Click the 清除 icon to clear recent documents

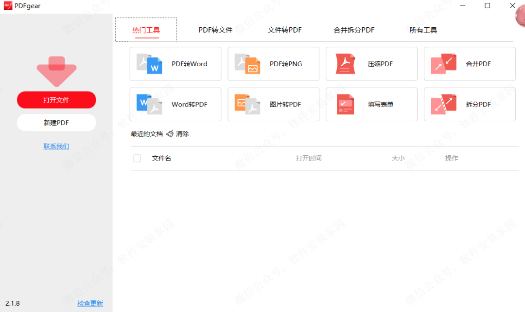pyautogui.click(x=170, y=133)
